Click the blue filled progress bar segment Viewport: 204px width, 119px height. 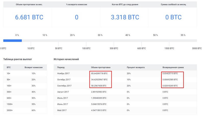[12, 40]
